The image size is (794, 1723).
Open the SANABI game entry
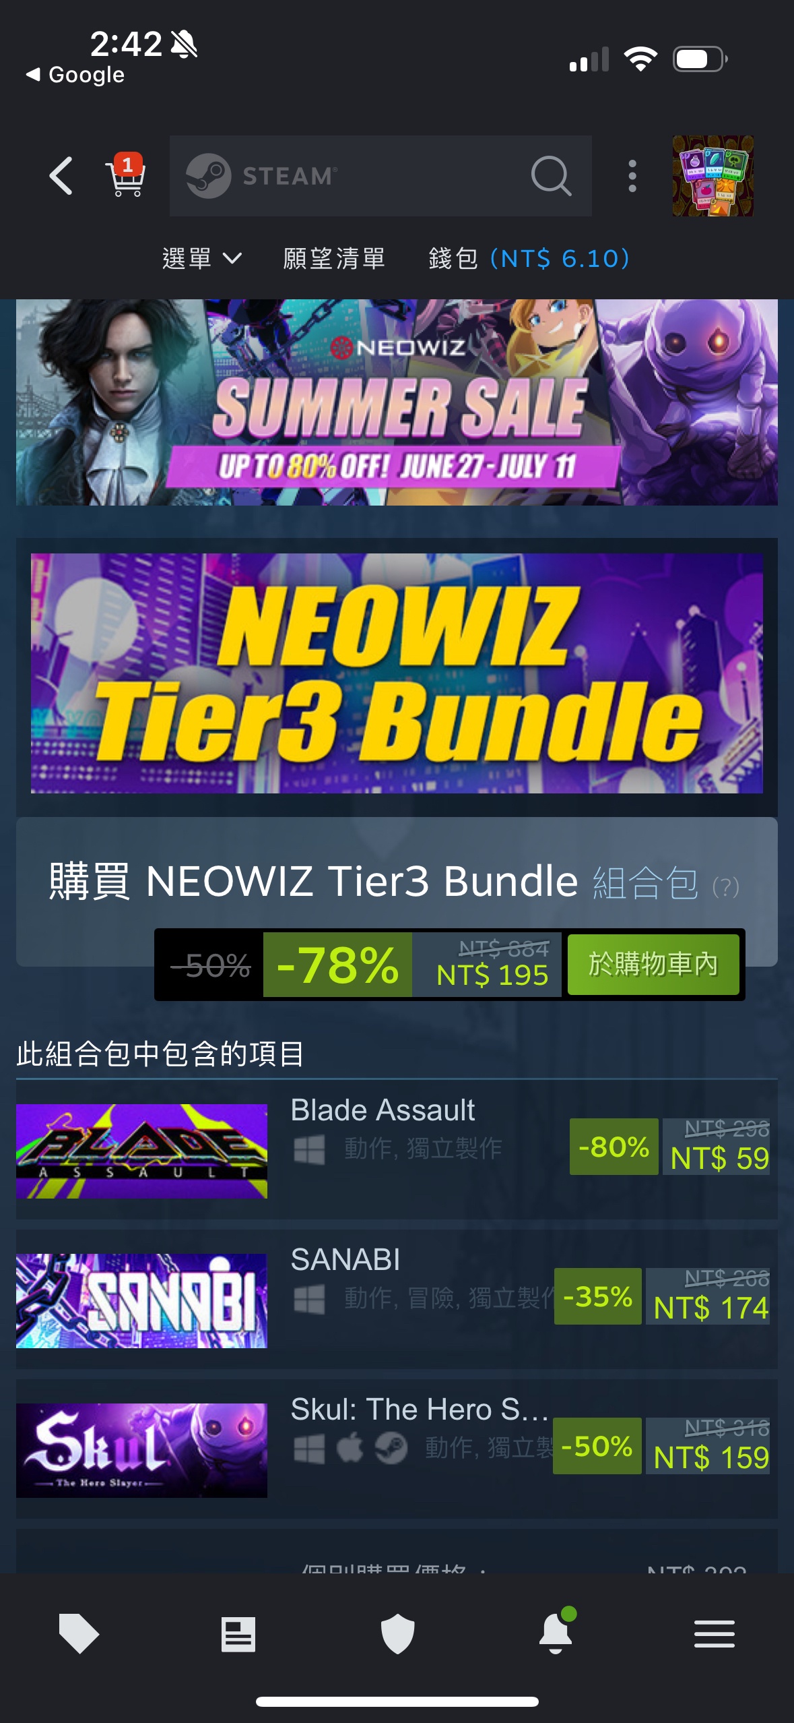point(397,1300)
